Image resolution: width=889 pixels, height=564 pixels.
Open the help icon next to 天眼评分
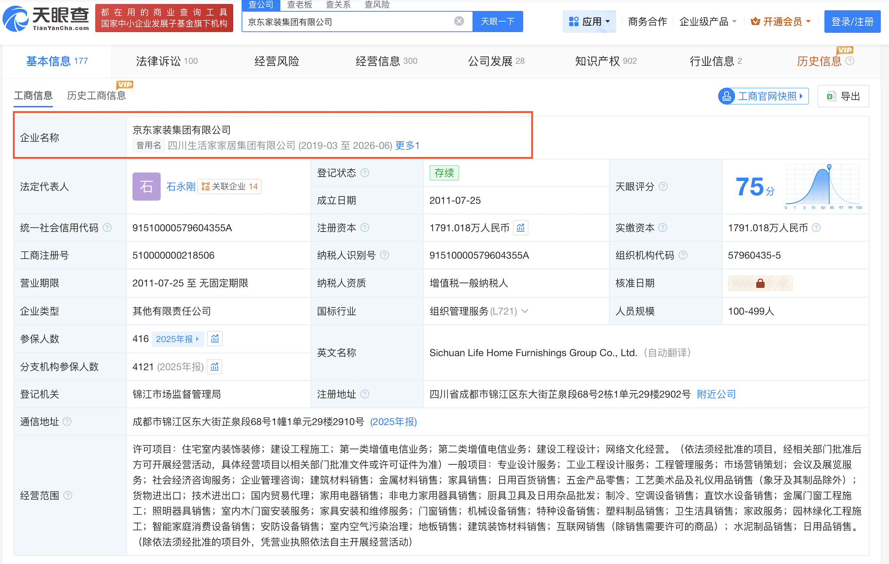tap(663, 187)
